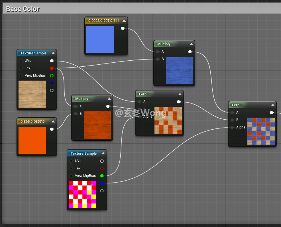Click the checkerboard texture thumbnail on bottom Texture Sample

point(82,195)
